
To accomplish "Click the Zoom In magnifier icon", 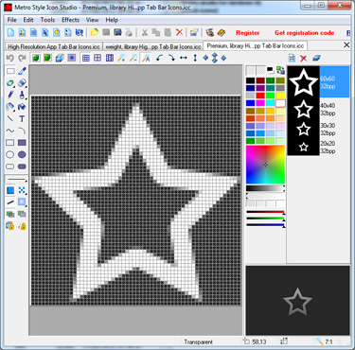I will [x=121, y=58].
